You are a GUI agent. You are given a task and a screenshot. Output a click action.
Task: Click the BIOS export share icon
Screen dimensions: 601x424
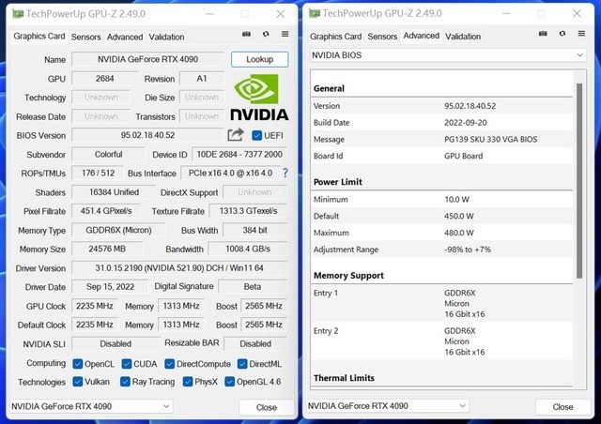(236, 134)
